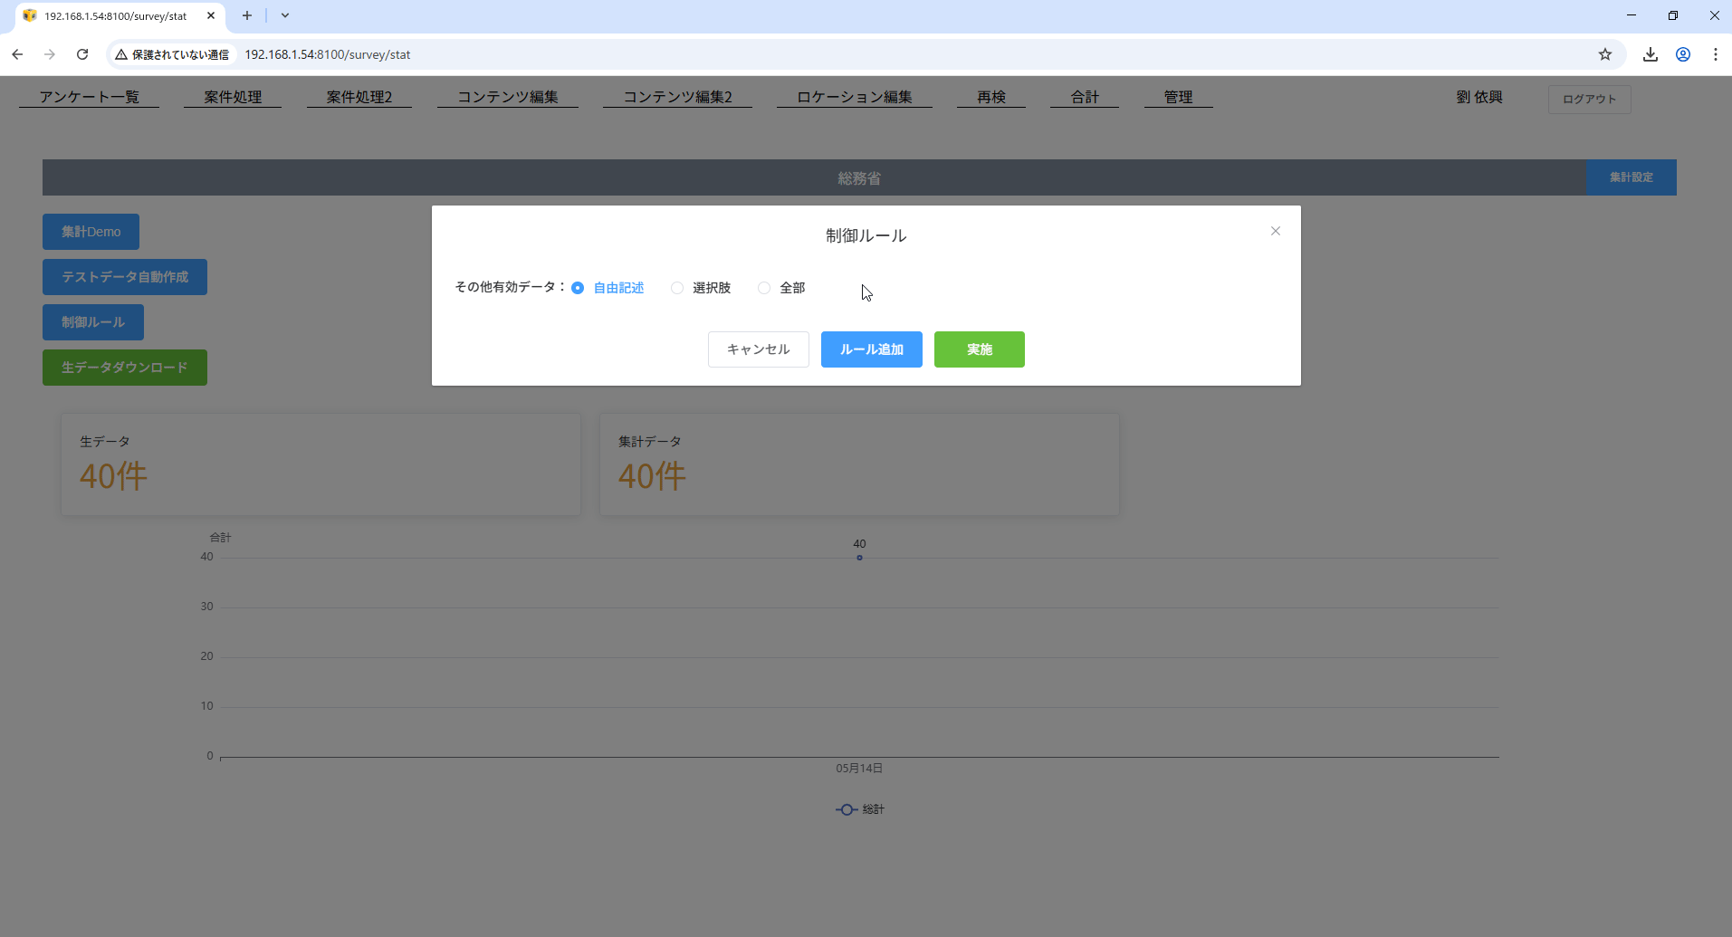Open the browser Downloads panel
The image size is (1732, 937).
pos(1650,54)
